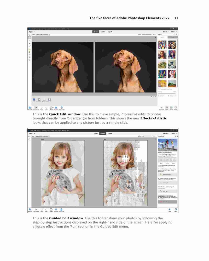This screenshot has height=261, width=209.
Task: Go to Home Screen from Quick Edit window
Action: (x=62, y=108)
